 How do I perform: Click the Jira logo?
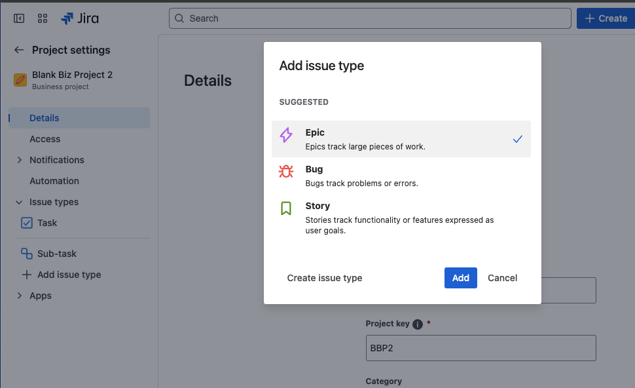(x=79, y=18)
